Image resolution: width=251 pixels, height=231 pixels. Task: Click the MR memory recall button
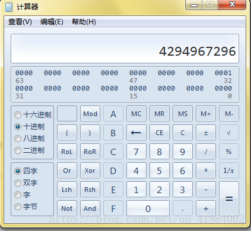tap(160, 114)
